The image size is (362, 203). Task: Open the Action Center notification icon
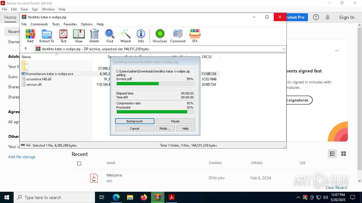point(353,197)
